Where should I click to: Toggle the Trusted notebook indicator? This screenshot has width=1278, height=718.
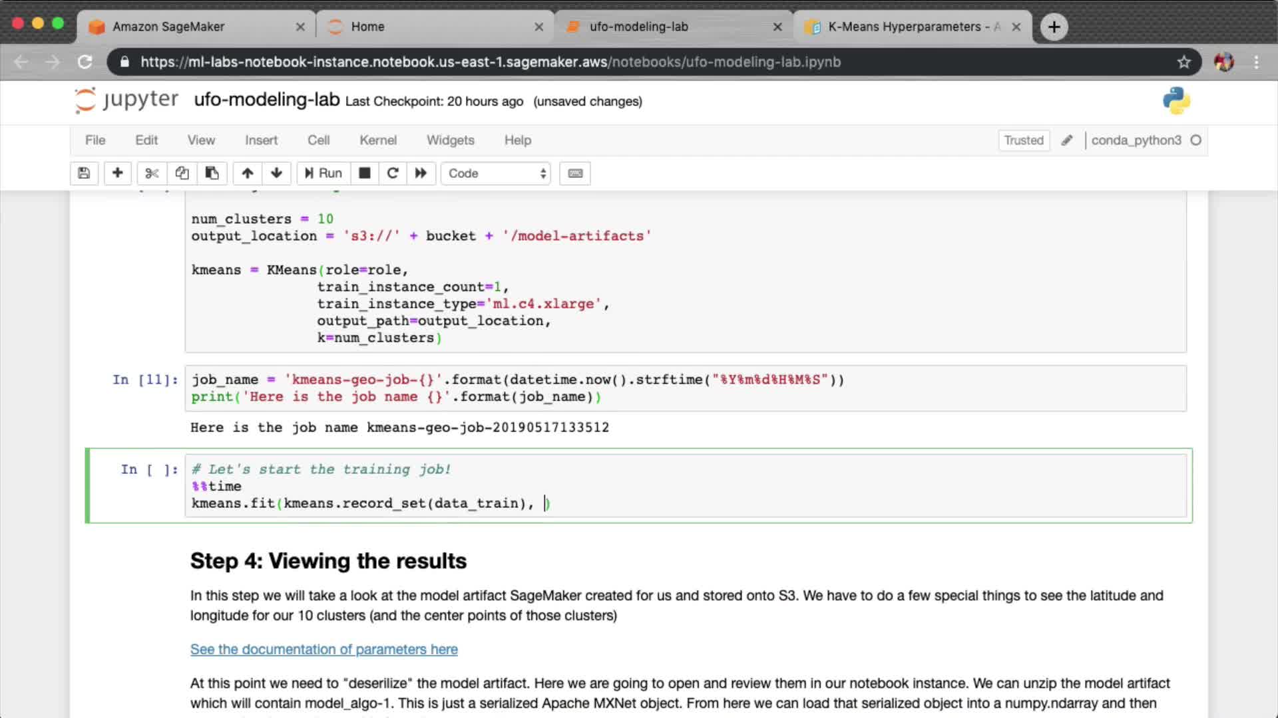click(1023, 140)
